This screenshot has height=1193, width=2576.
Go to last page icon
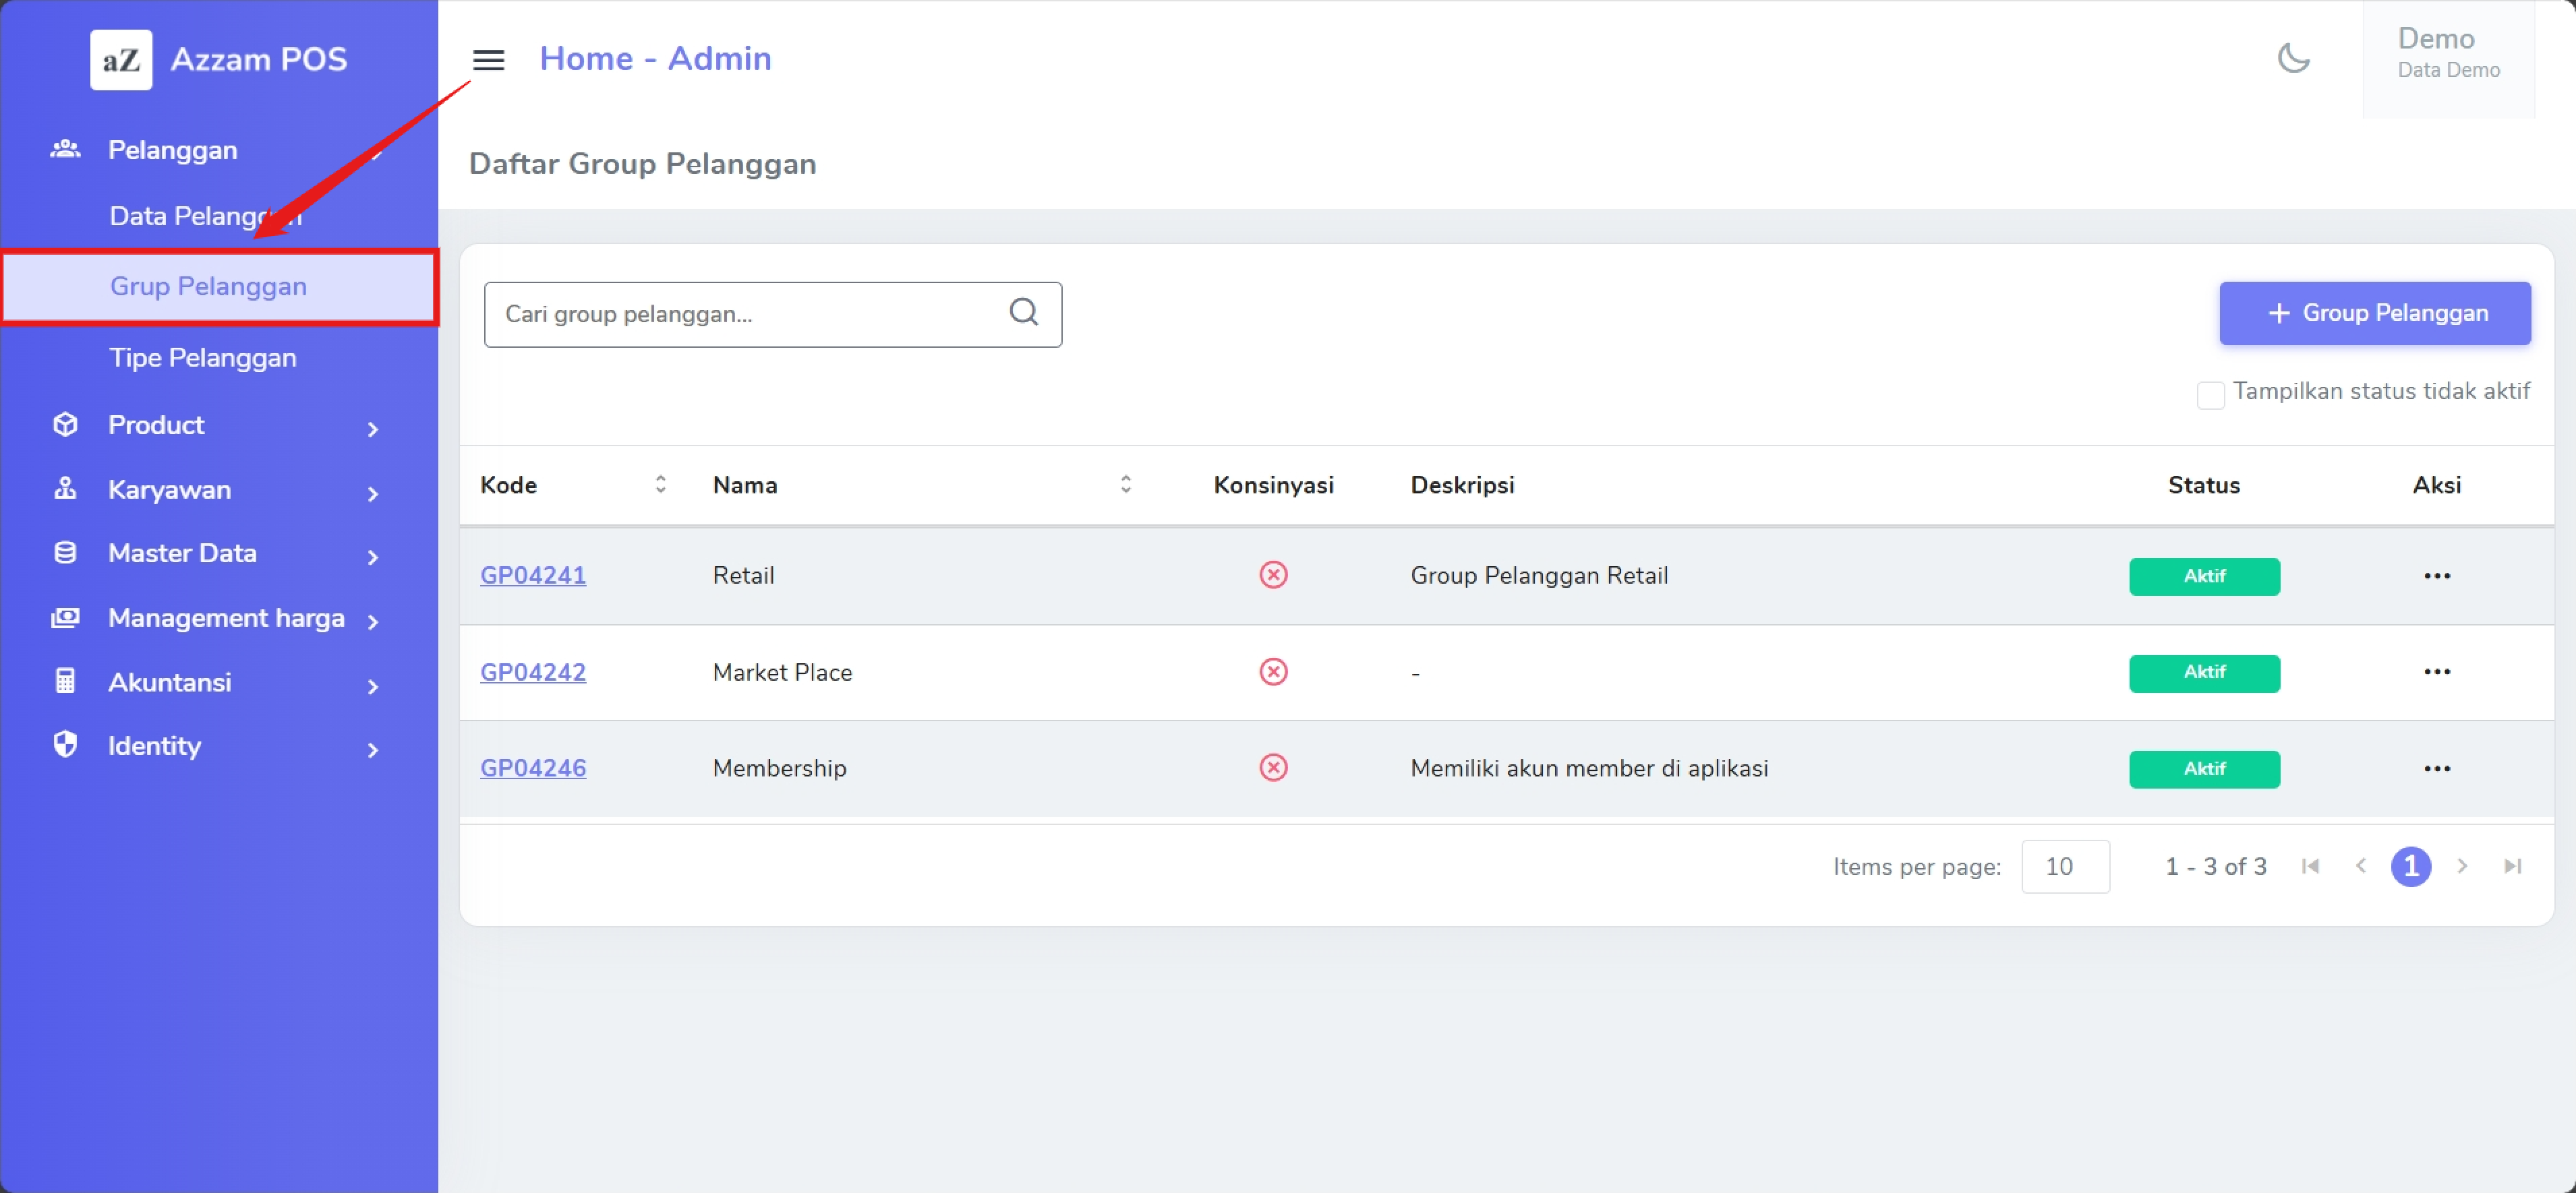(x=2512, y=866)
